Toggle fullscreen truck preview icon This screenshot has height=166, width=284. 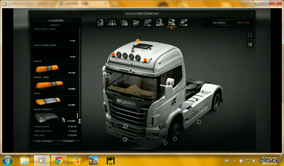point(250,35)
